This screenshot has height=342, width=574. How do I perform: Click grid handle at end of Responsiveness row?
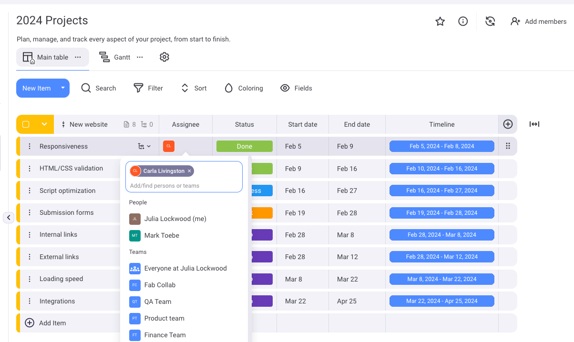pos(508,146)
